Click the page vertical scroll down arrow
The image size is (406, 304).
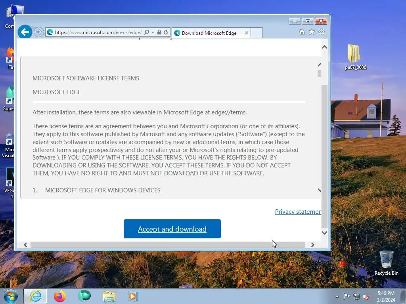tap(324, 233)
